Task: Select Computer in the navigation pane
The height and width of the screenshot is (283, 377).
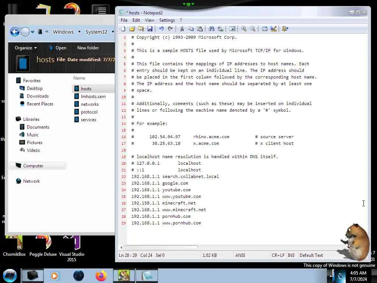Action: (x=37, y=165)
